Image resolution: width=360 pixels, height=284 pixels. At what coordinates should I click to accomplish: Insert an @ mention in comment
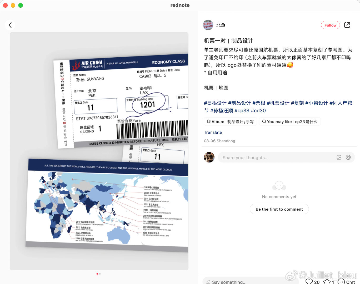[x=348, y=157]
